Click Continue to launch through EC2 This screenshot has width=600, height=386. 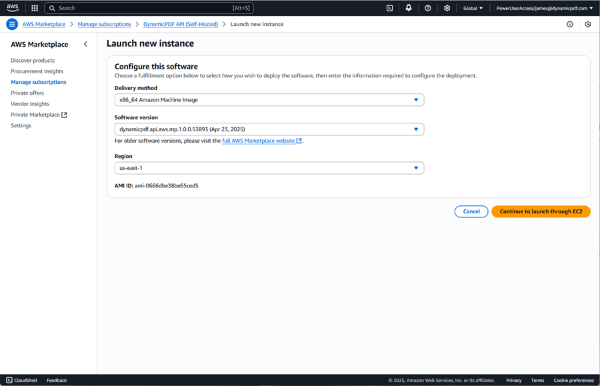[541, 211]
